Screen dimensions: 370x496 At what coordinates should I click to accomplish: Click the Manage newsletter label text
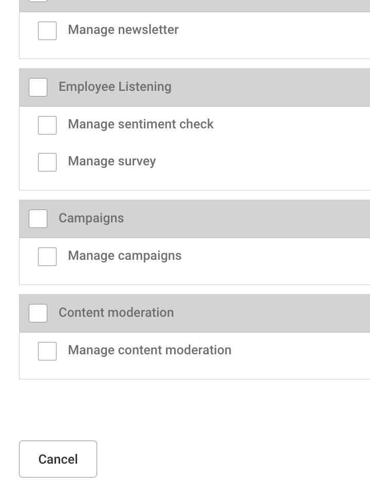[x=123, y=30]
